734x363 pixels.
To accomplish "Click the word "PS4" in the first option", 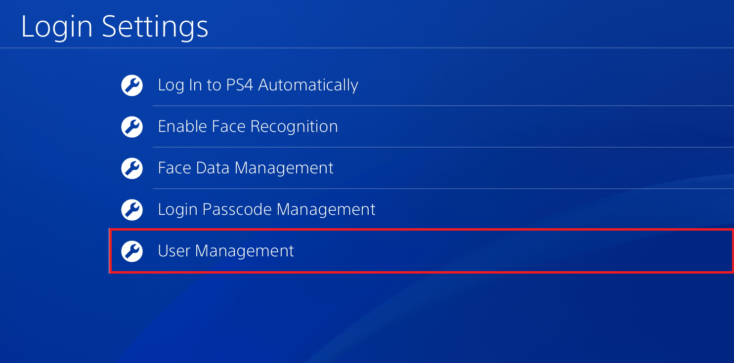I will coord(240,85).
